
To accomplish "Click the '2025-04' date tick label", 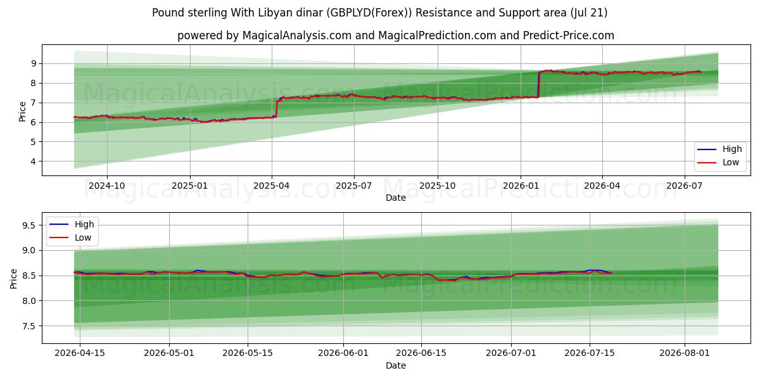I will pos(272,186).
